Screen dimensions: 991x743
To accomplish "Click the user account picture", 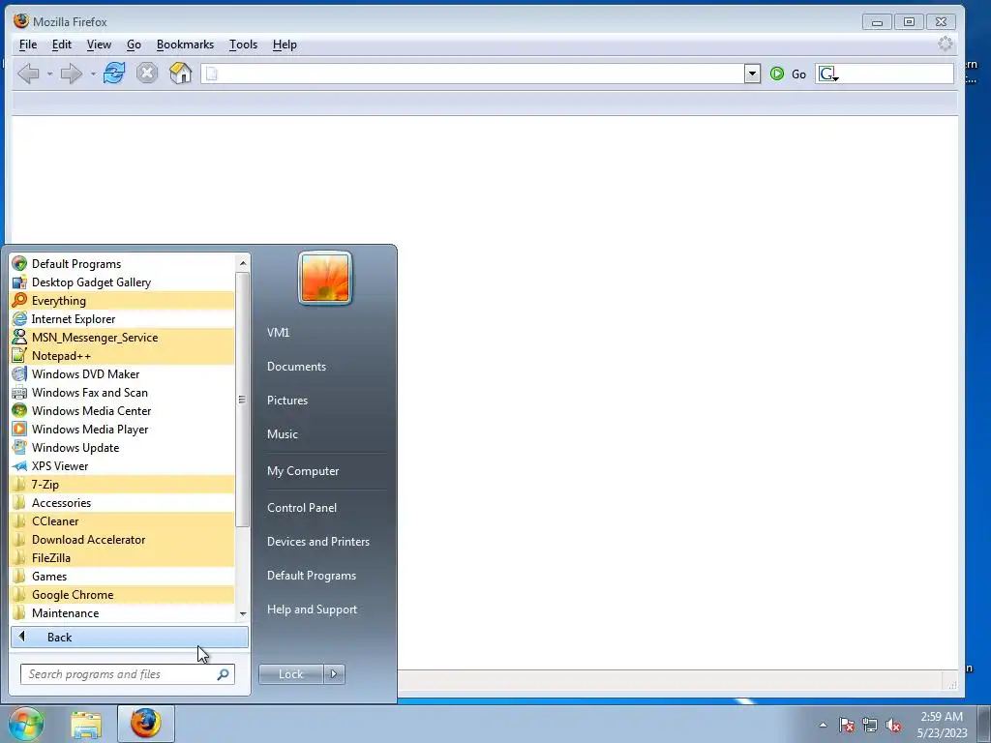I will (x=325, y=278).
